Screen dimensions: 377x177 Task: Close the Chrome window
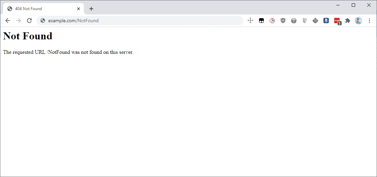pyautogui.click(x=369, y=5)
